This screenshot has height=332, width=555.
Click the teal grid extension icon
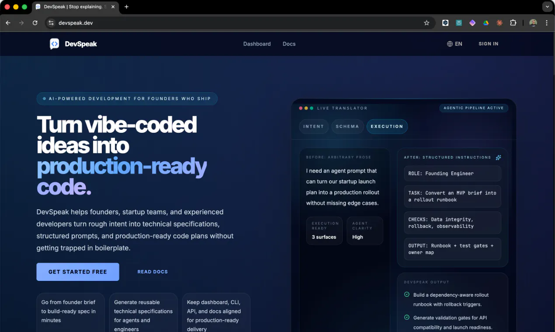pyautogui.click(x=459, y=23)
